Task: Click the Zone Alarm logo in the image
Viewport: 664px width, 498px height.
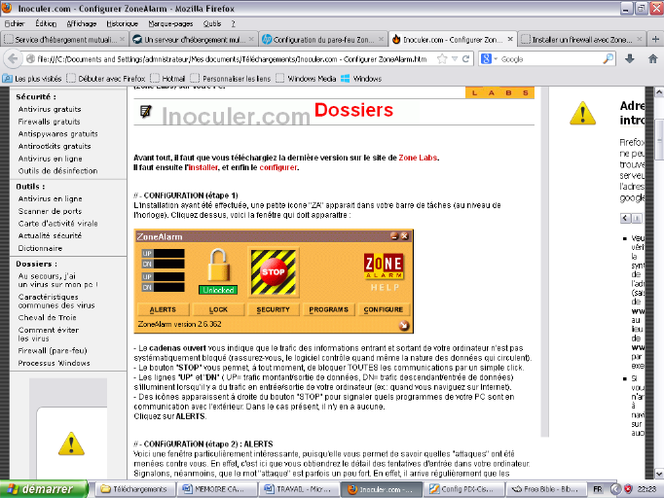Action: [384, 267]
